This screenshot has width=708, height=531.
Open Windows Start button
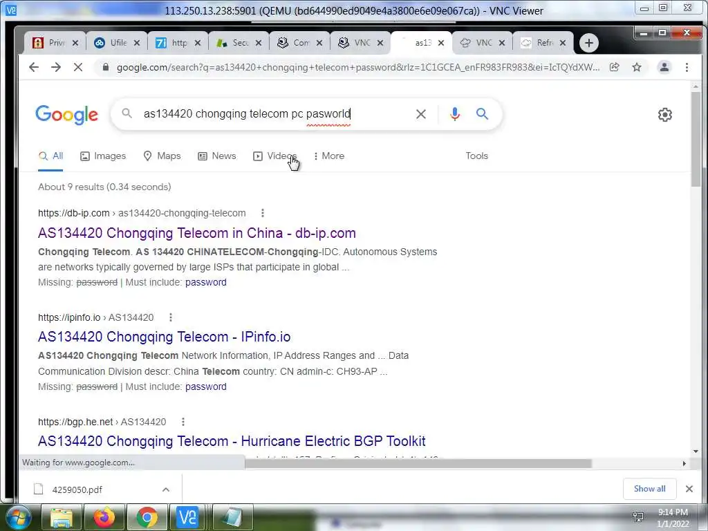(18, 517)
